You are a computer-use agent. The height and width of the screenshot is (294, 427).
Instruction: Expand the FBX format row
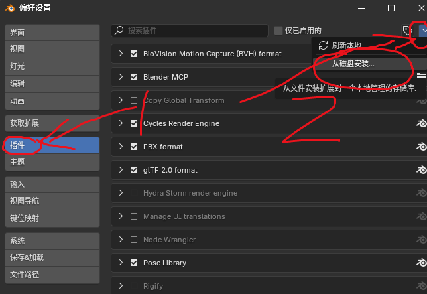[x=121, y=147]
